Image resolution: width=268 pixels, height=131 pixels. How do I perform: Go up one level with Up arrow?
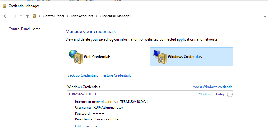[27, 16]
